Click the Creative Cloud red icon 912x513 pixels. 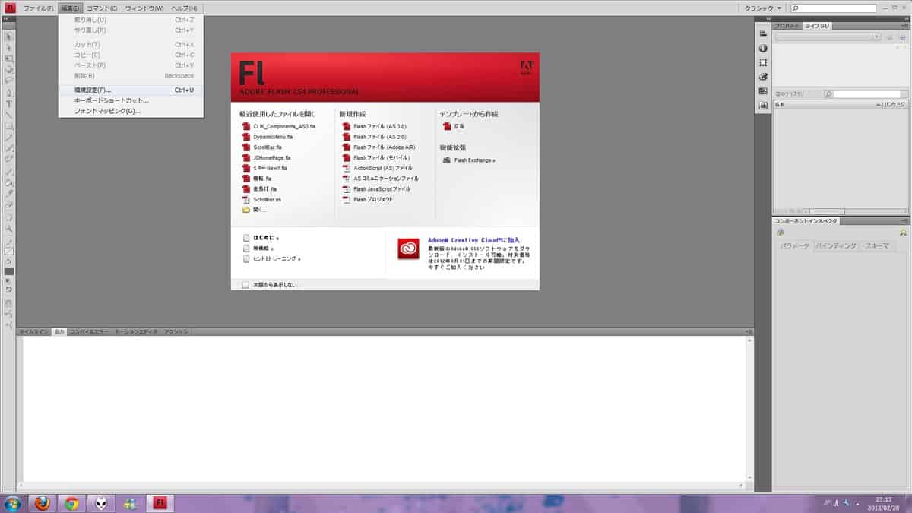point(408,249)
